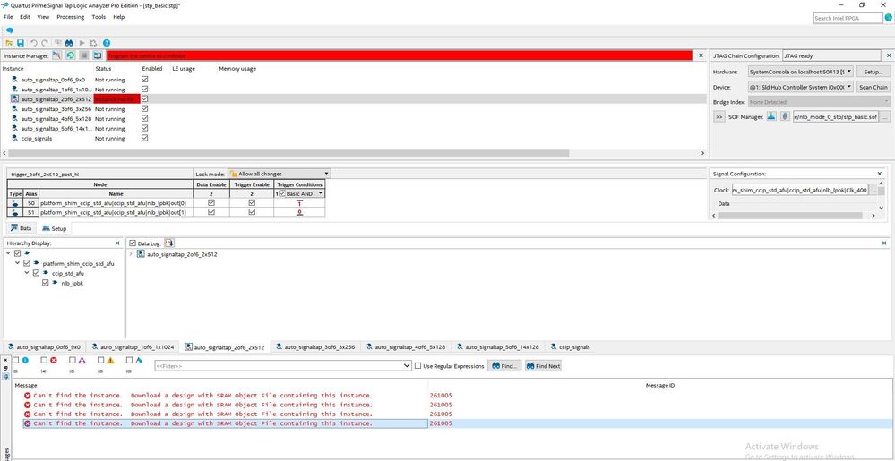This screenshot has height=461, width=895.
Task: Open the message Filter combo box dropdown
Action: click(407, 366)
